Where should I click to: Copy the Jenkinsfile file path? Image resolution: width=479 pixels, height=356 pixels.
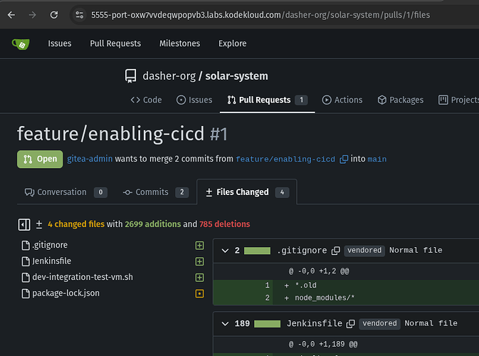coord(351,323)
